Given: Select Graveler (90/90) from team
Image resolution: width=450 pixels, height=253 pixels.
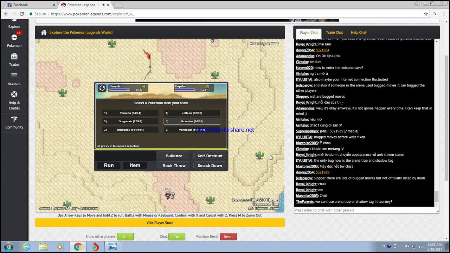Looking at the screenshot, I should pyautogui.click(x=192, y=122).
